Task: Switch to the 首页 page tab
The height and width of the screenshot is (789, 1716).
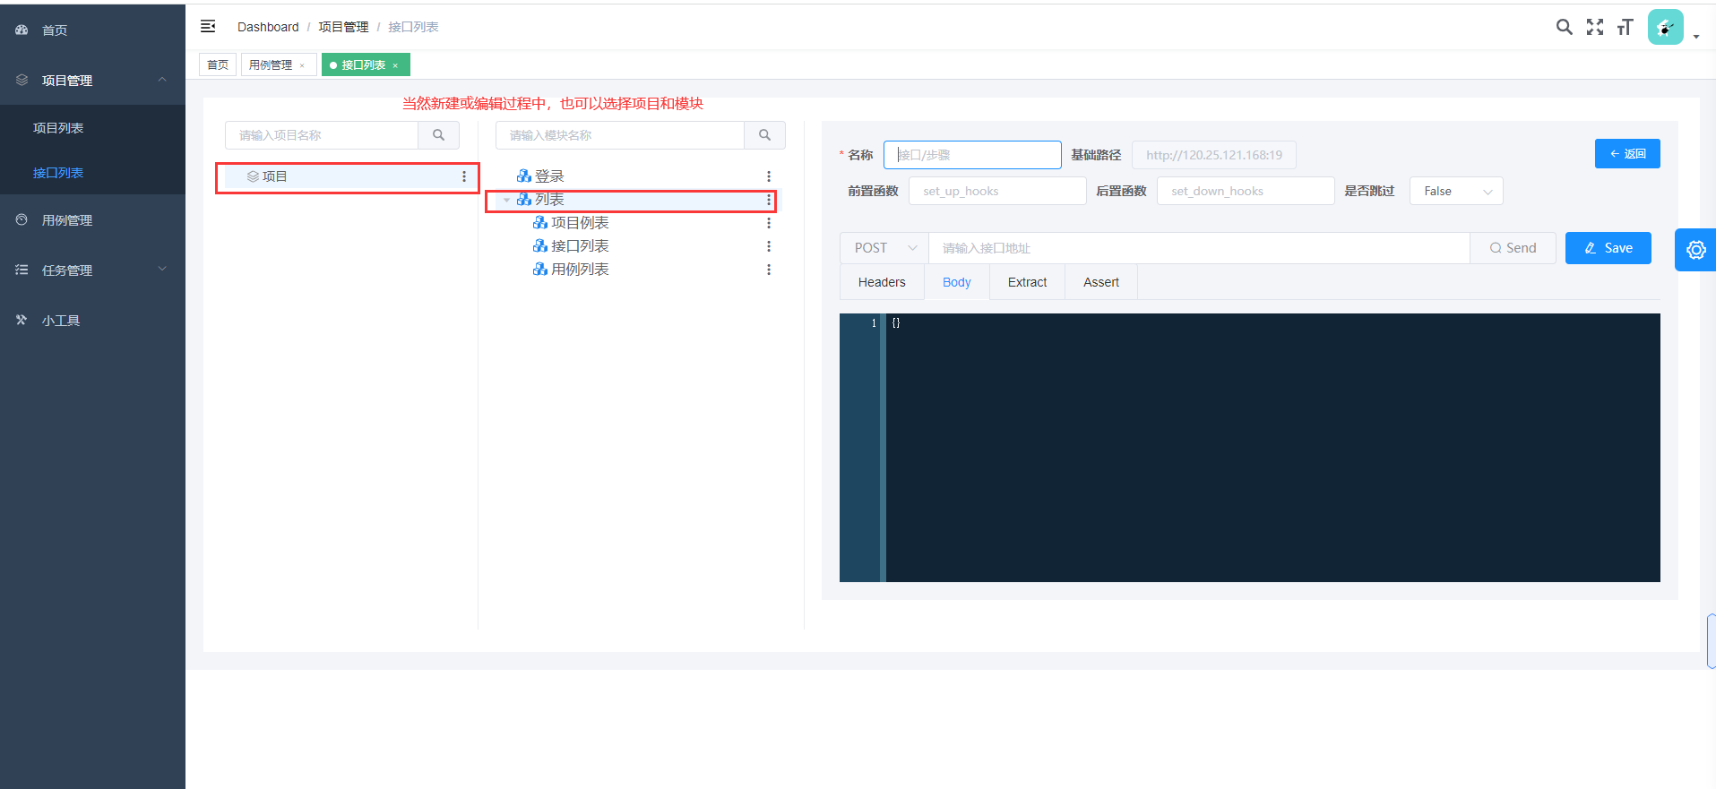Action: [x=218, y=64]
